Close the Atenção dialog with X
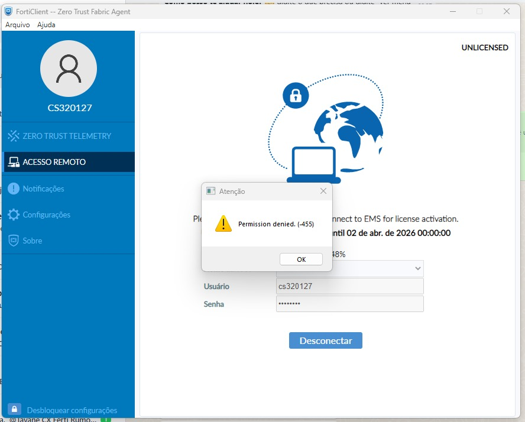Image resolution: width=525 pixels, height=422 pixels. click(323, 191)
